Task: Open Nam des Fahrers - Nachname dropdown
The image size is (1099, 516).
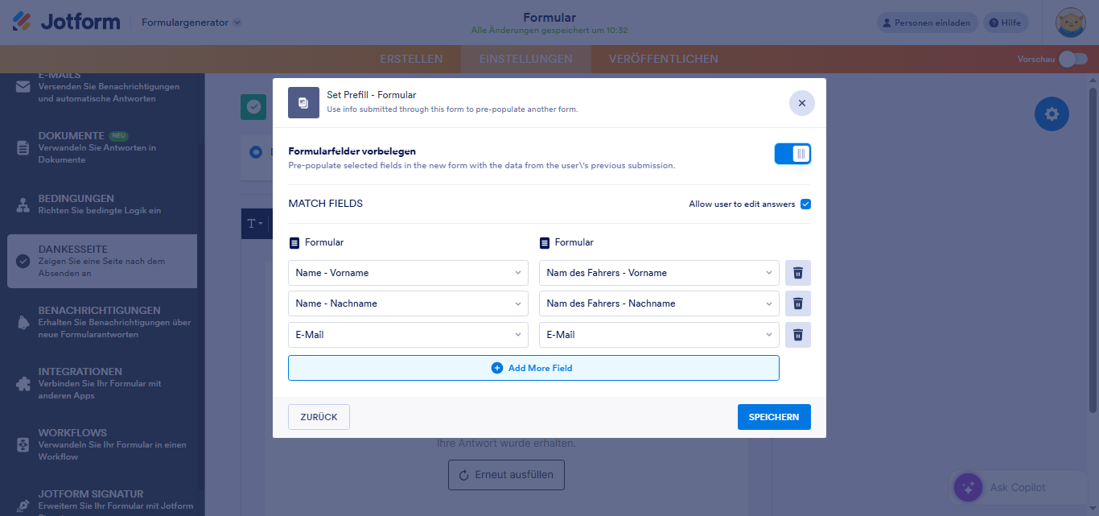Action: [x=658, y=303]
